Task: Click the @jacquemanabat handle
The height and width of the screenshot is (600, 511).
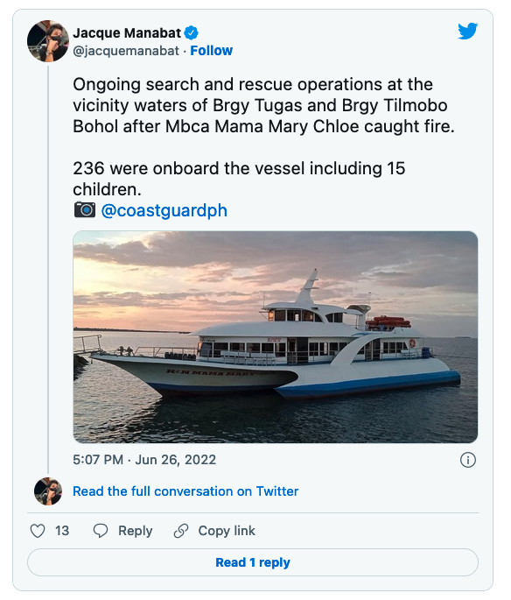Action: (126, 51)
